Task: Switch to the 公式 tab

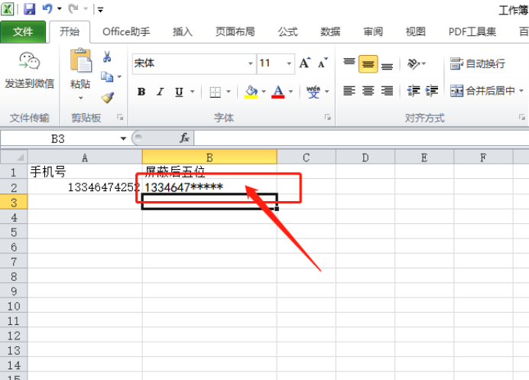Action: click(287, 31)
